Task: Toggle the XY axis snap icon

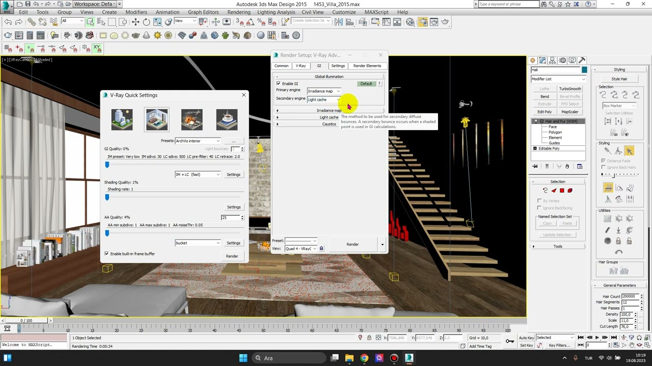Action: coord(97,48)
